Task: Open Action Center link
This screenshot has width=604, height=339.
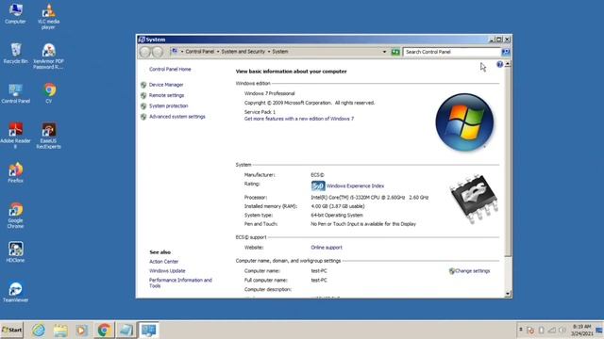Action: click(163, 262)
